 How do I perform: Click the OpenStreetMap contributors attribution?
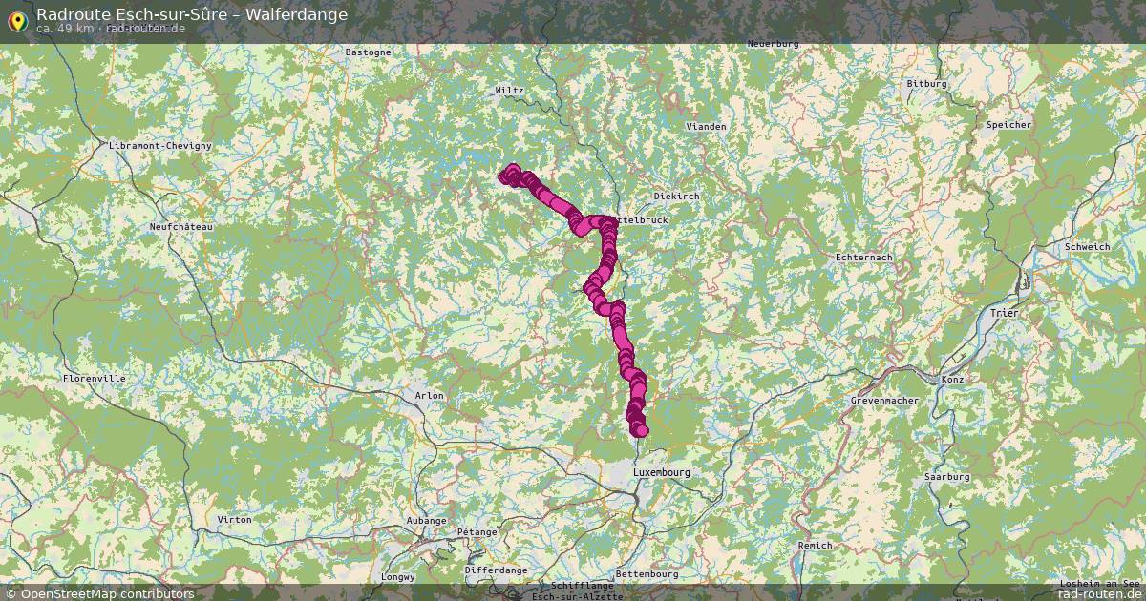pyautogui.click(x=98, y=593)
